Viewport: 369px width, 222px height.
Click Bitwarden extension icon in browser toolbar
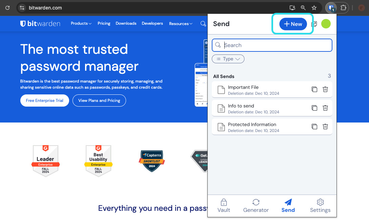point(331,8)
